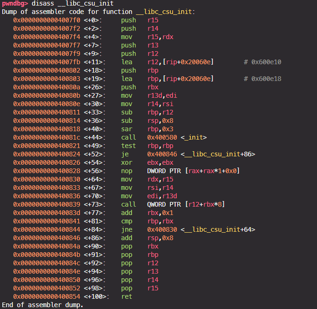Click the 'pop r15' instruction
This screenshot has height=309, width=317.
[140, 289]
